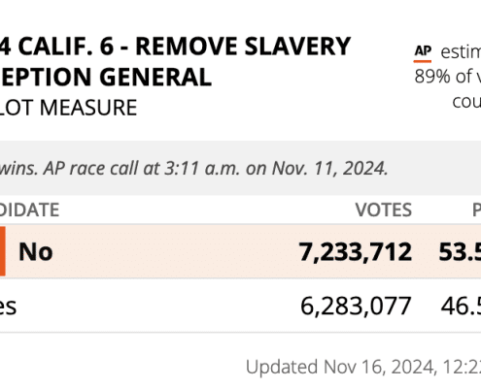Click the 46.5 percentage for Yes
481x388 pixels.
pos(461,306)
